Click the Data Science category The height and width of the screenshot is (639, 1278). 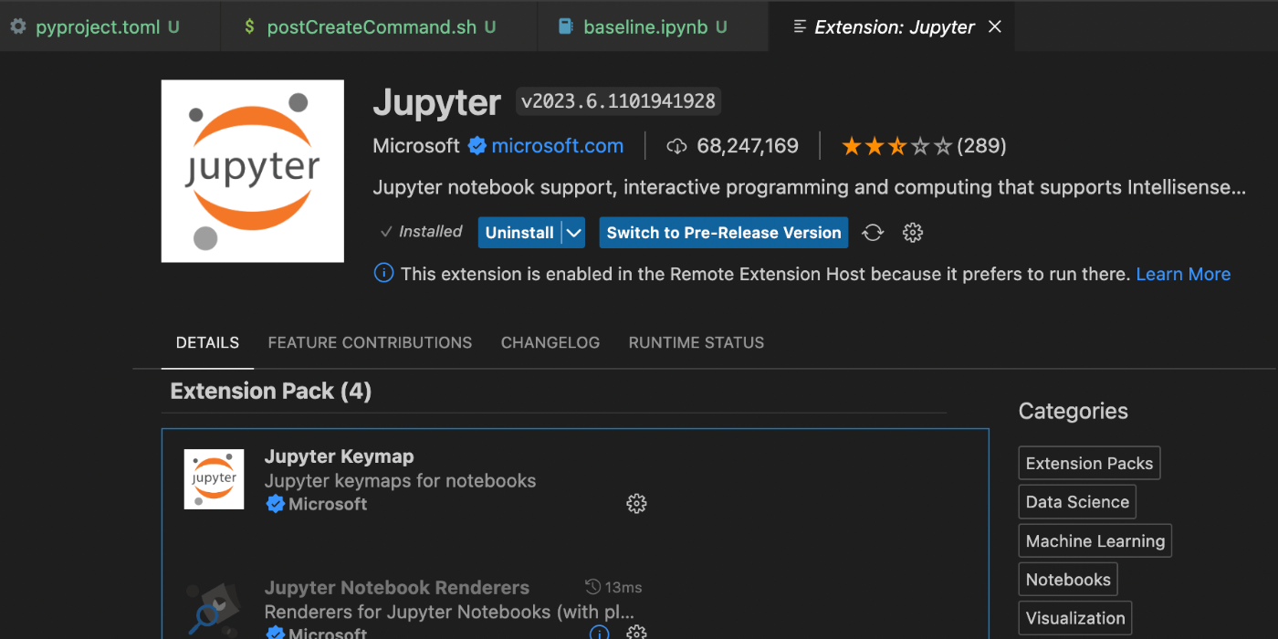pyautogui.click(x=1077, y=502)
